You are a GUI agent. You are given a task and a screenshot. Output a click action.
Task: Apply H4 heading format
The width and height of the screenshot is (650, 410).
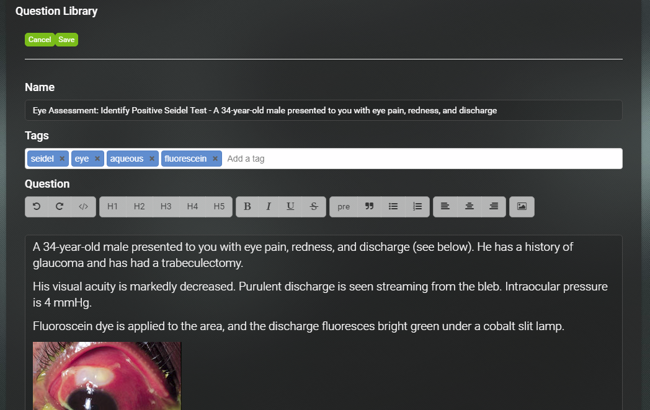point(192,206)
